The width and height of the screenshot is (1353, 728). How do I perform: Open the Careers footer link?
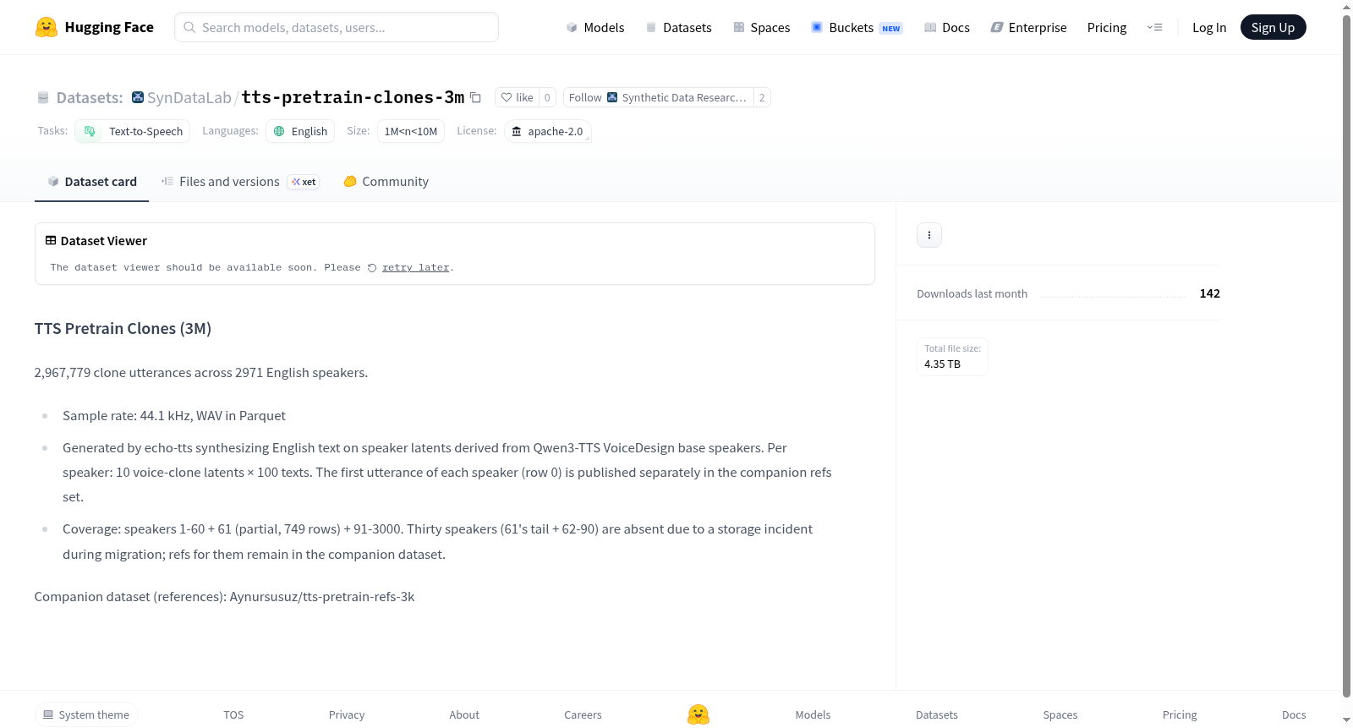click(x=583, y=714)
